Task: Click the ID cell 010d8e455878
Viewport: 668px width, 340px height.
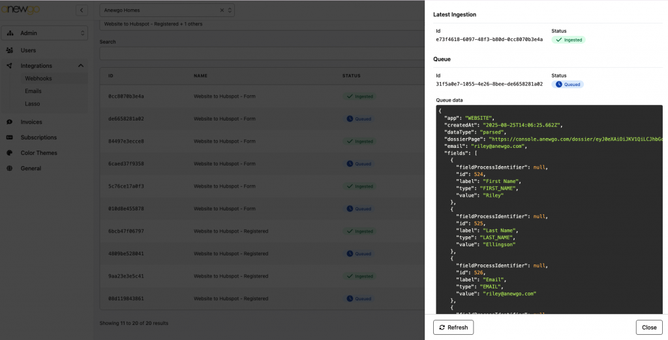Action: pyautogui.click(x=126, y=209)
